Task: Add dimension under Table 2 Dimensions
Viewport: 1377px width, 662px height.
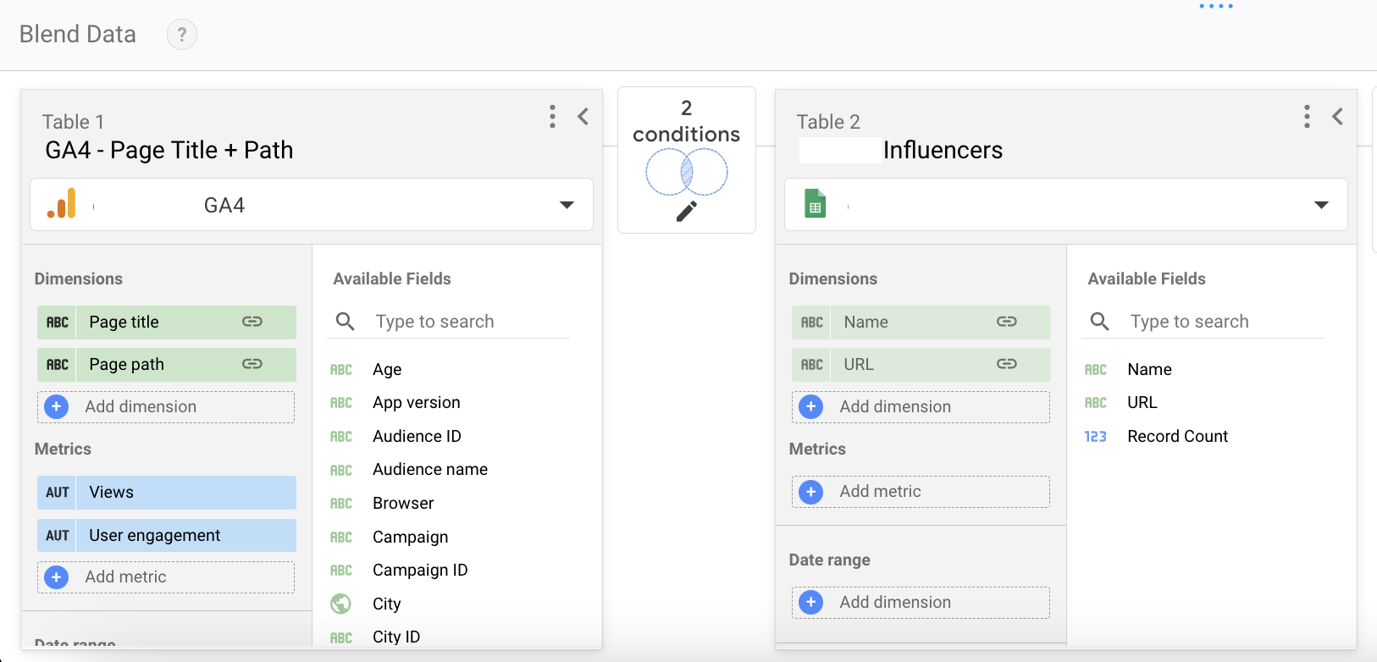Action: 921,407
